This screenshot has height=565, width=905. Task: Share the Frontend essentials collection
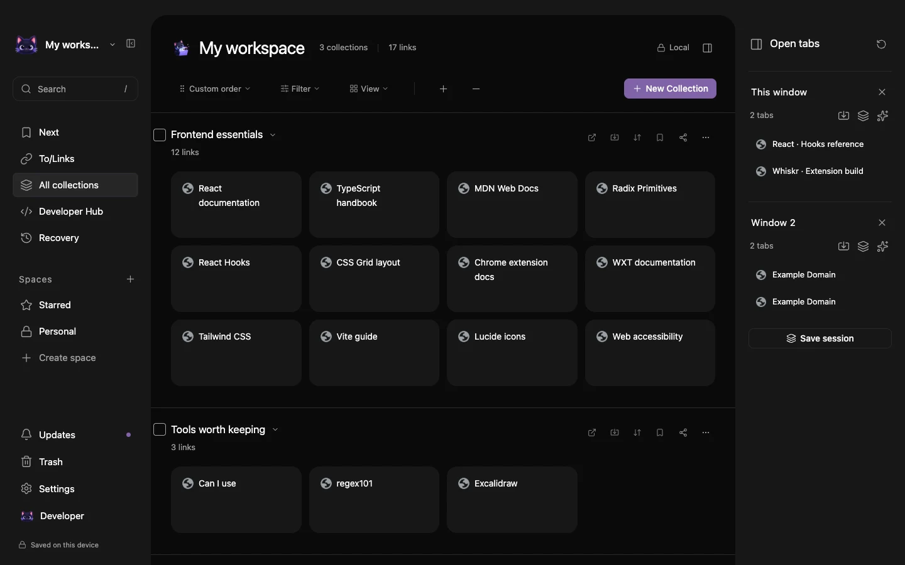pyautogui.click(x=683, y=137)
